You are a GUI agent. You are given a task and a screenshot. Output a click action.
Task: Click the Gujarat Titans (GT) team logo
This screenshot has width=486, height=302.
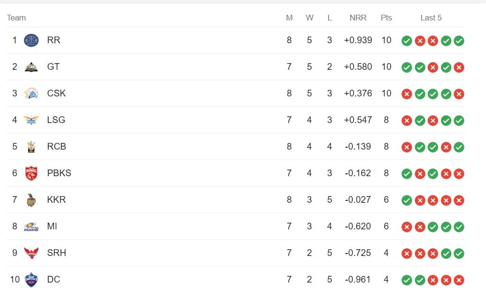coord(31,67)
